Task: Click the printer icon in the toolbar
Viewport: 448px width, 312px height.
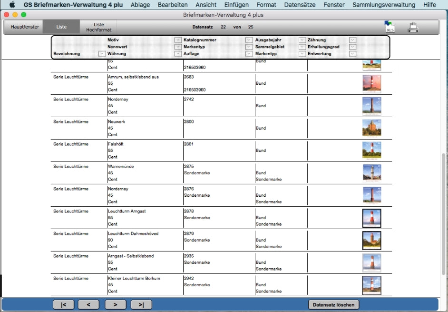Action: (413, 28)
